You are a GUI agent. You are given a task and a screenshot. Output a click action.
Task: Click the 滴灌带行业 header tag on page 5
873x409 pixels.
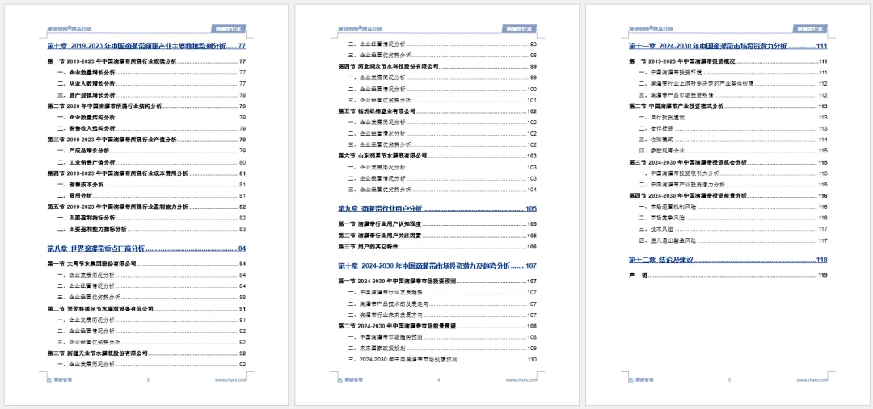coord(810,29)
